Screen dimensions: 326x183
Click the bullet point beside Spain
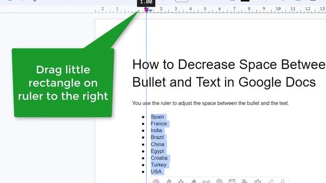[143, 117]
